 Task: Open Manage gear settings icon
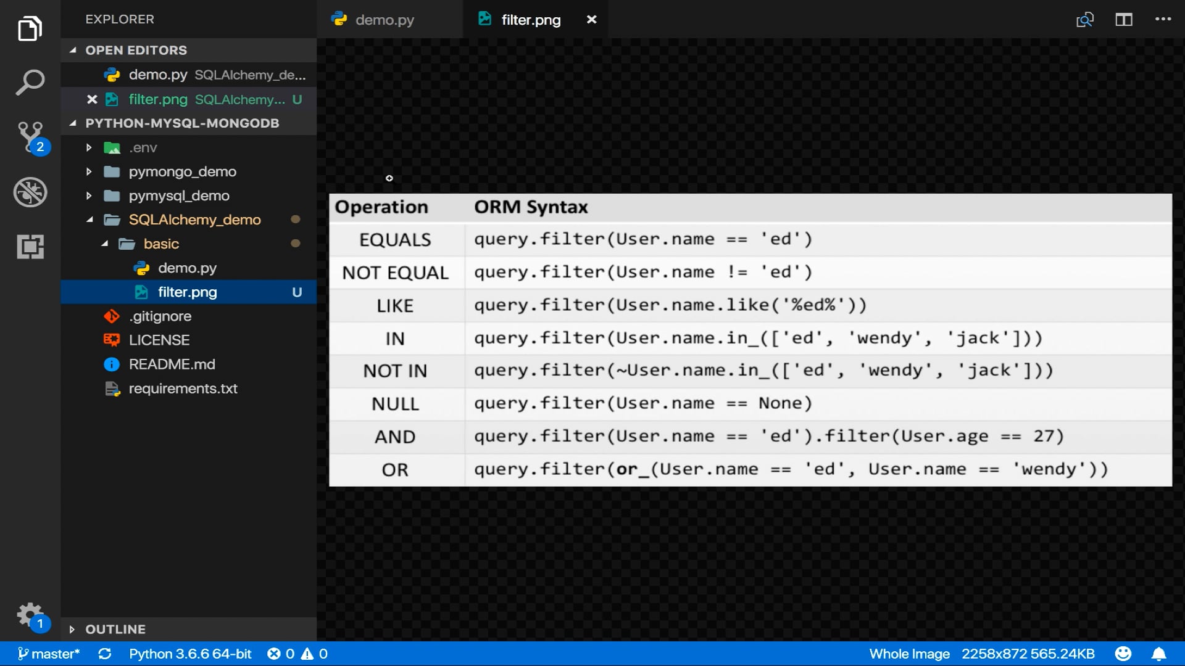[x=30, y=614]
